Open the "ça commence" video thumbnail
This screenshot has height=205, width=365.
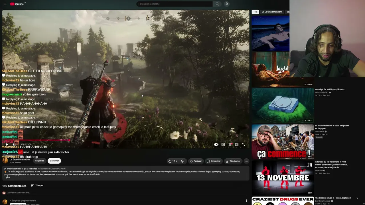[283, 142]
